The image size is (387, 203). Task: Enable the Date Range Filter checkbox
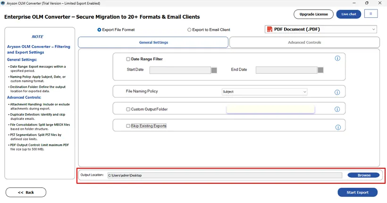128,59
